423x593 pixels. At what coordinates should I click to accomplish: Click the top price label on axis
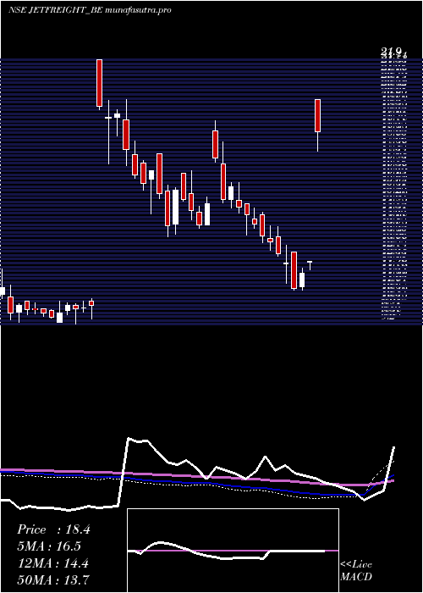click(393, 53)
